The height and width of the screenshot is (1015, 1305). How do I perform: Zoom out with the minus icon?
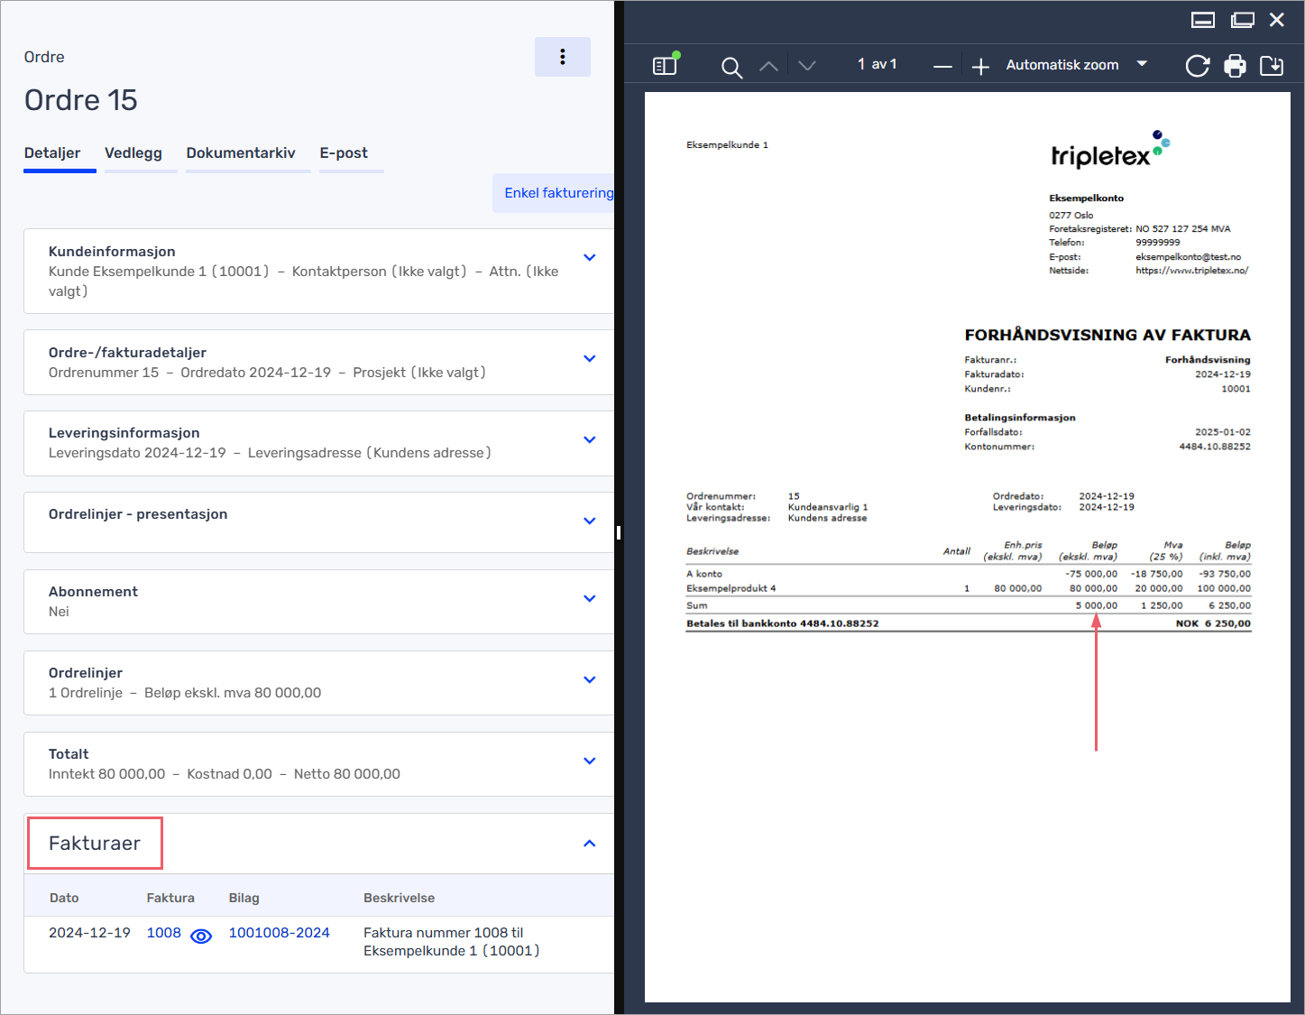(942, 67)
